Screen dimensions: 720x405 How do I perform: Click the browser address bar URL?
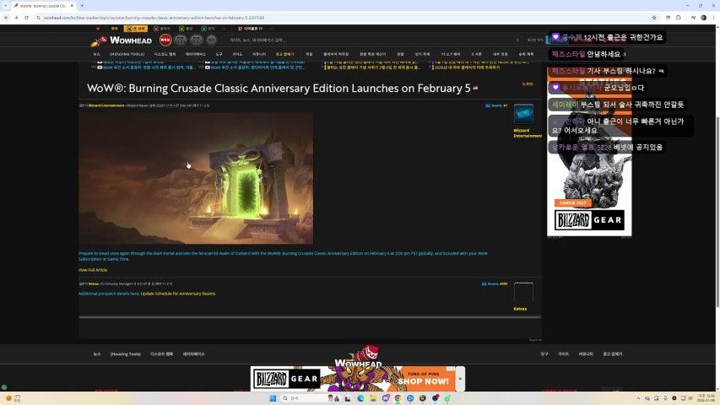[154, 18]
